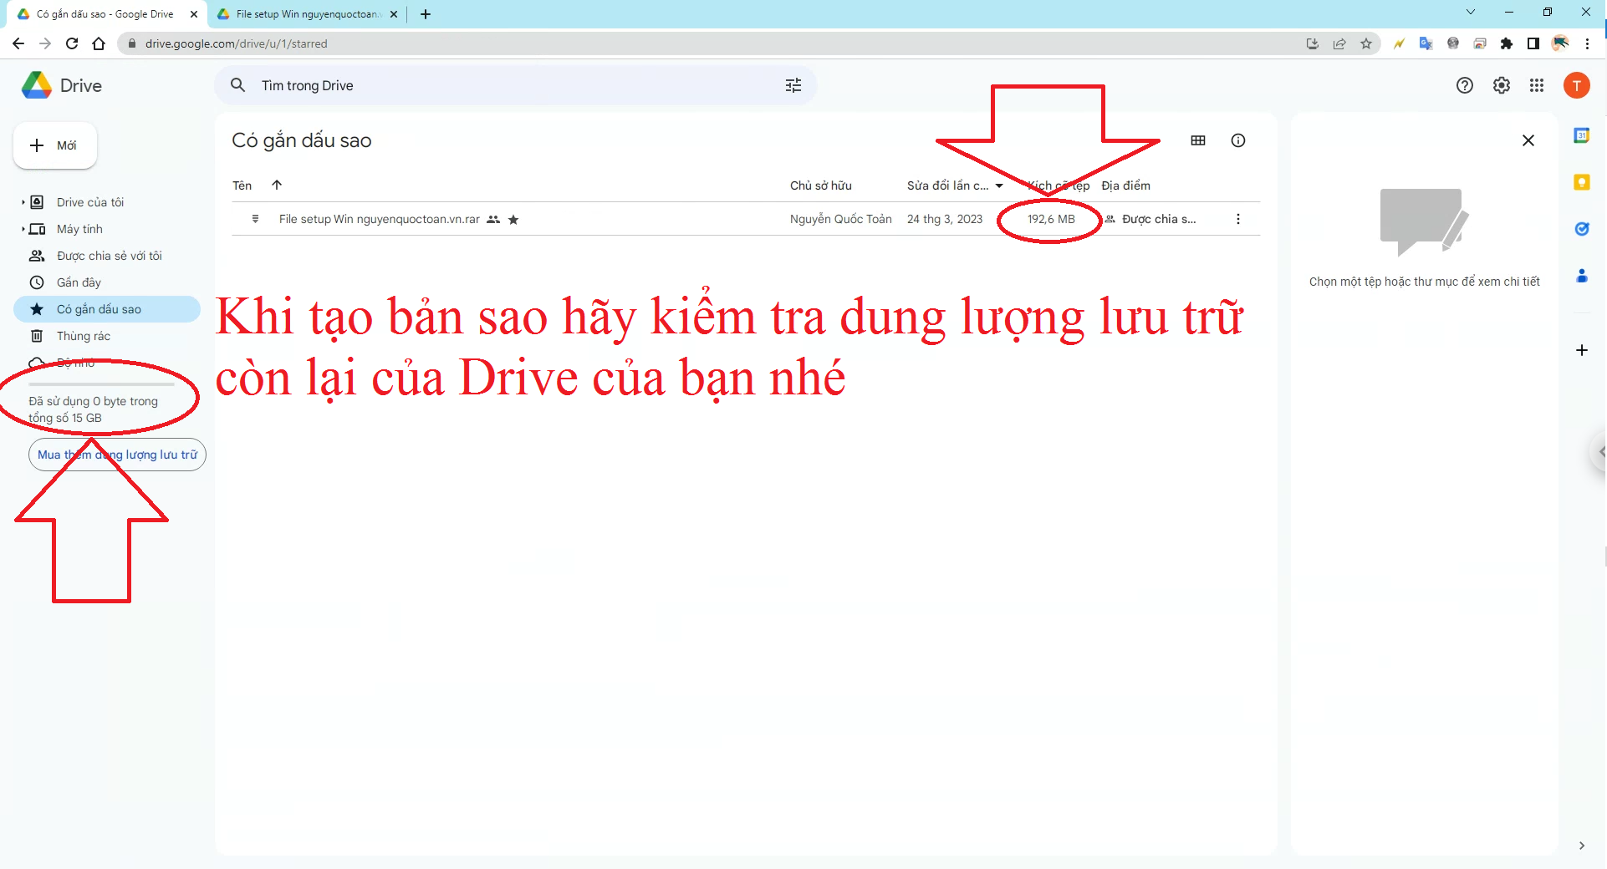This screenshot has height=869, width=1607.
Task: Click the search magnifier icon in Drive
Action: click(237, 85)
